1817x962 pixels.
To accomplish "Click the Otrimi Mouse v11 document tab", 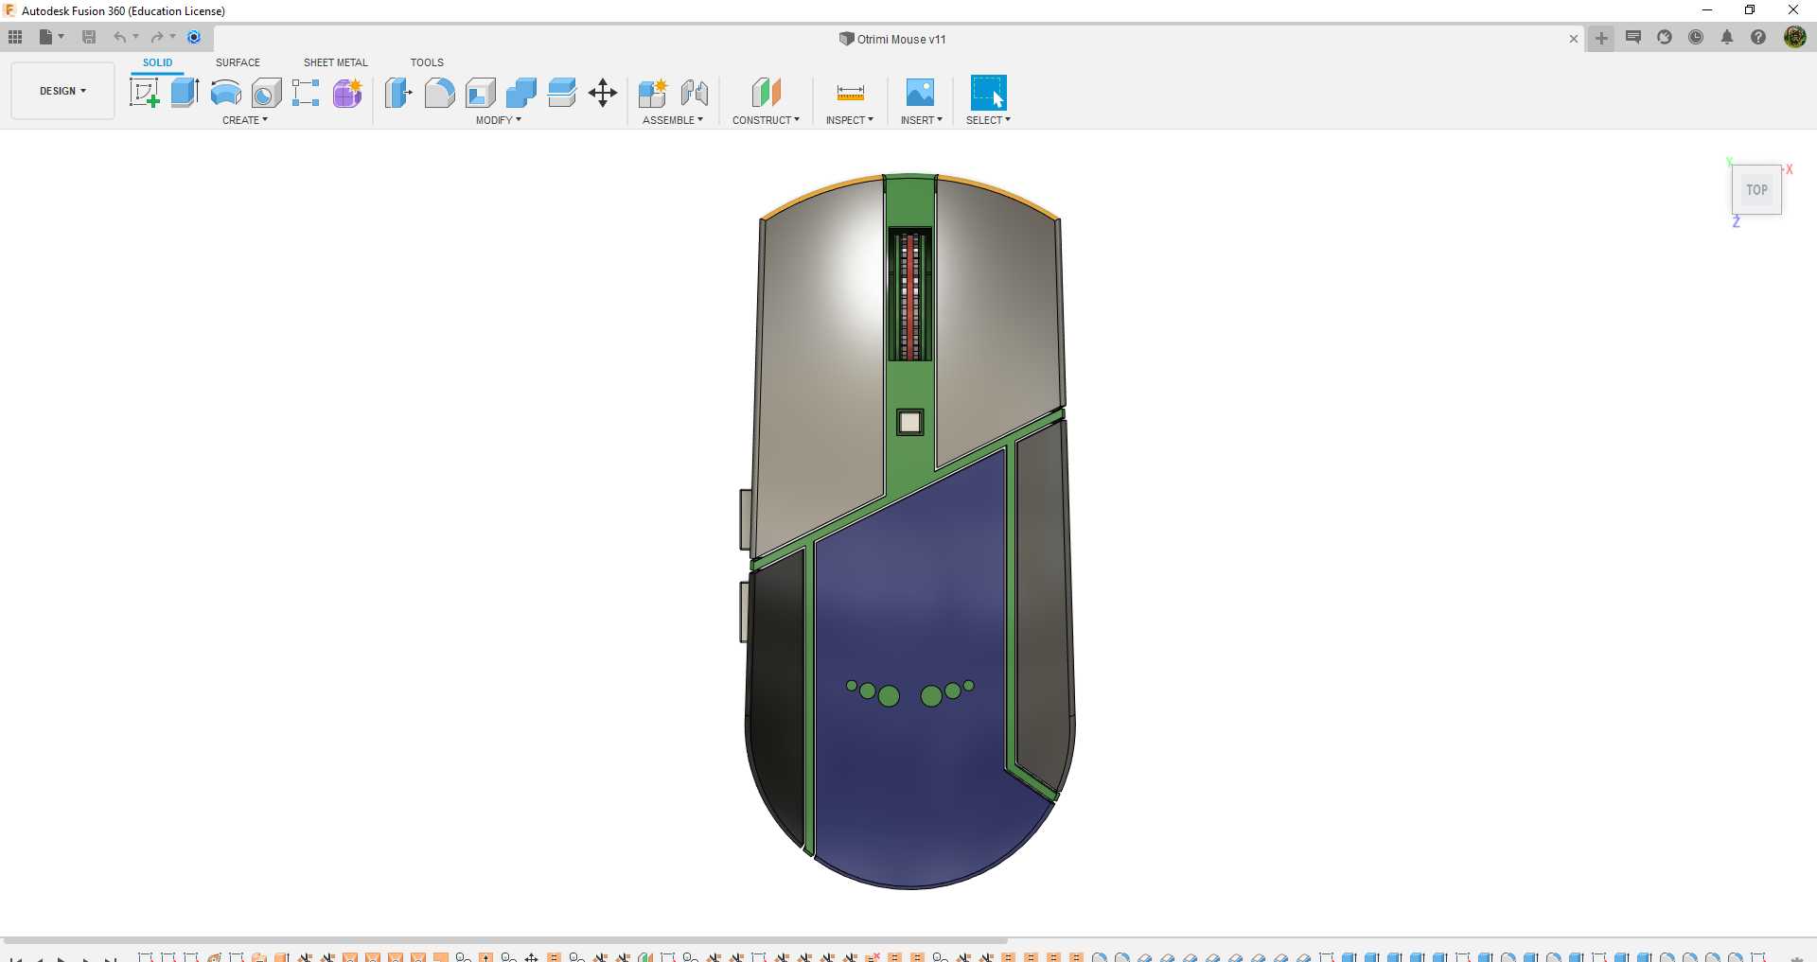I will [892, 39].
